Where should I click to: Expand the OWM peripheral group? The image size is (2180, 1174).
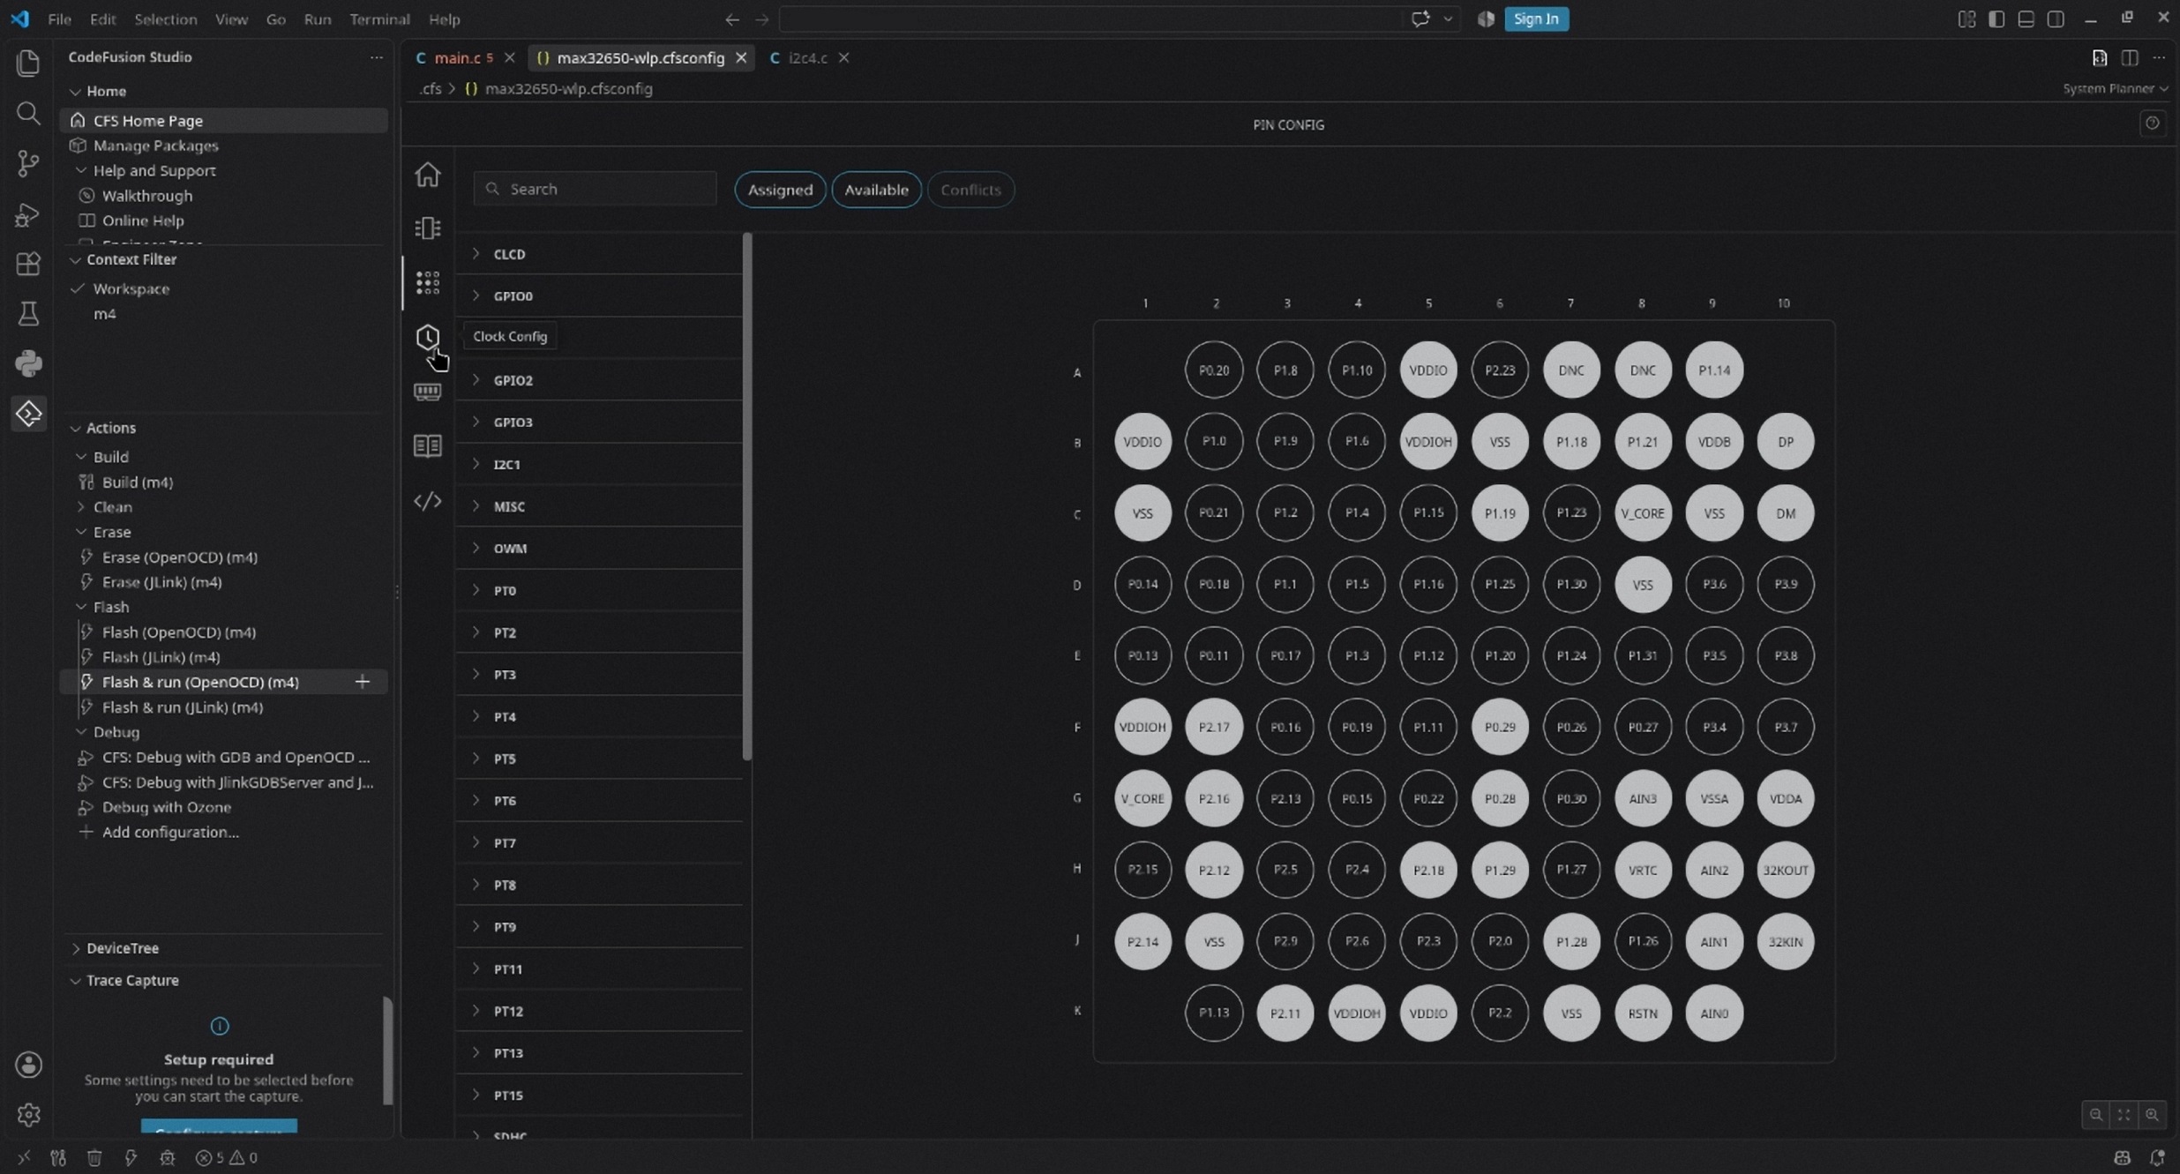[x=600, y=548]
